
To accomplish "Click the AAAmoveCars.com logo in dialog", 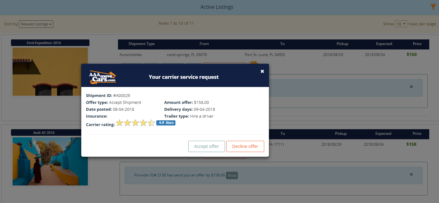I will (103, 77).
